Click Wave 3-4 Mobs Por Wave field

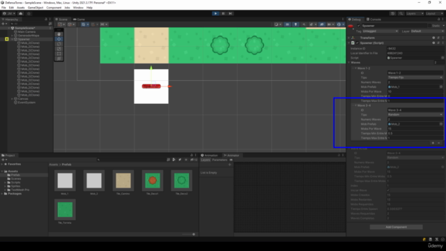[415, 128]
